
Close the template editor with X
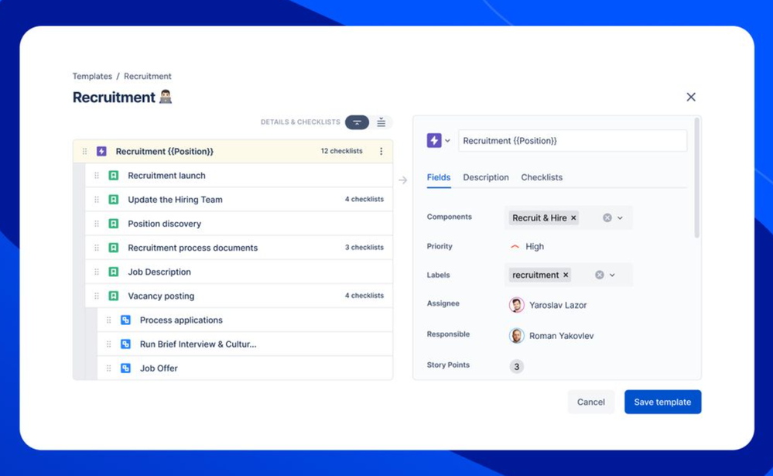[691, 98]
